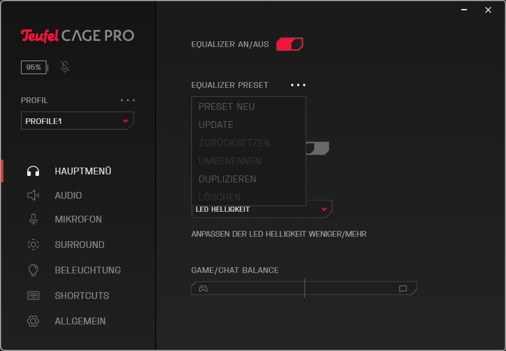The height and width of the screenshot is (351, 506).
Task: Select UPDATE in the preset menu
Action: tap(216, 125)
